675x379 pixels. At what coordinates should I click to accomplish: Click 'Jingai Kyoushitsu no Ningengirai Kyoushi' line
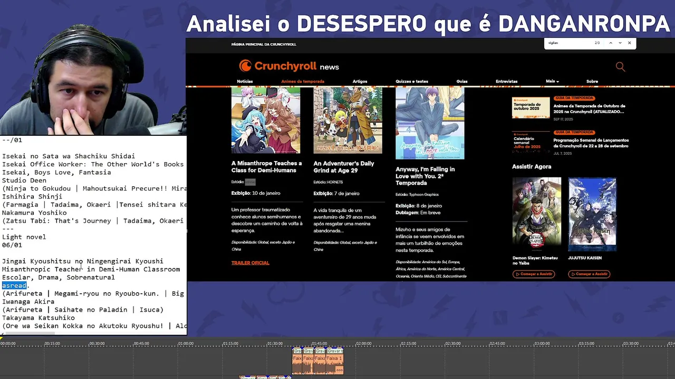[x=83, y=261]
